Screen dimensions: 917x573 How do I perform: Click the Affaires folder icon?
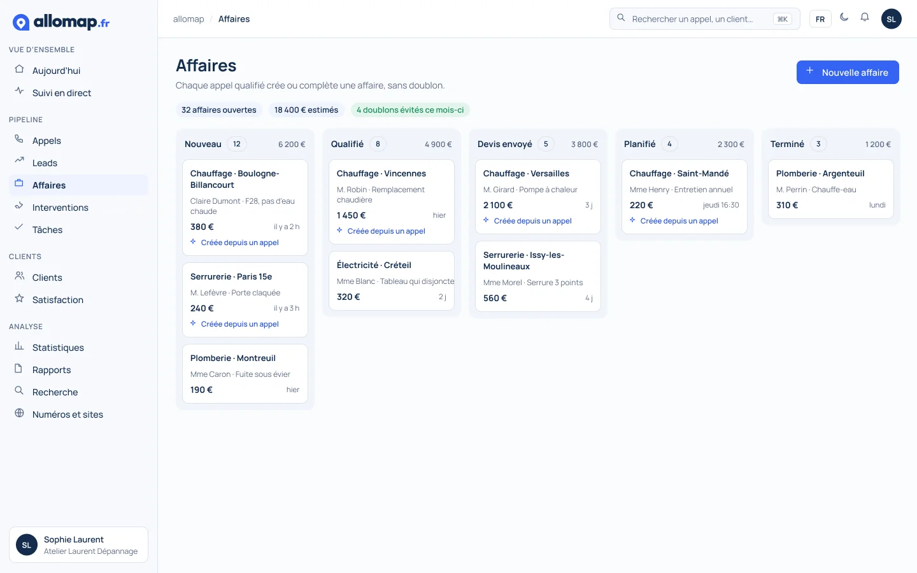click(x=19, y=184)
